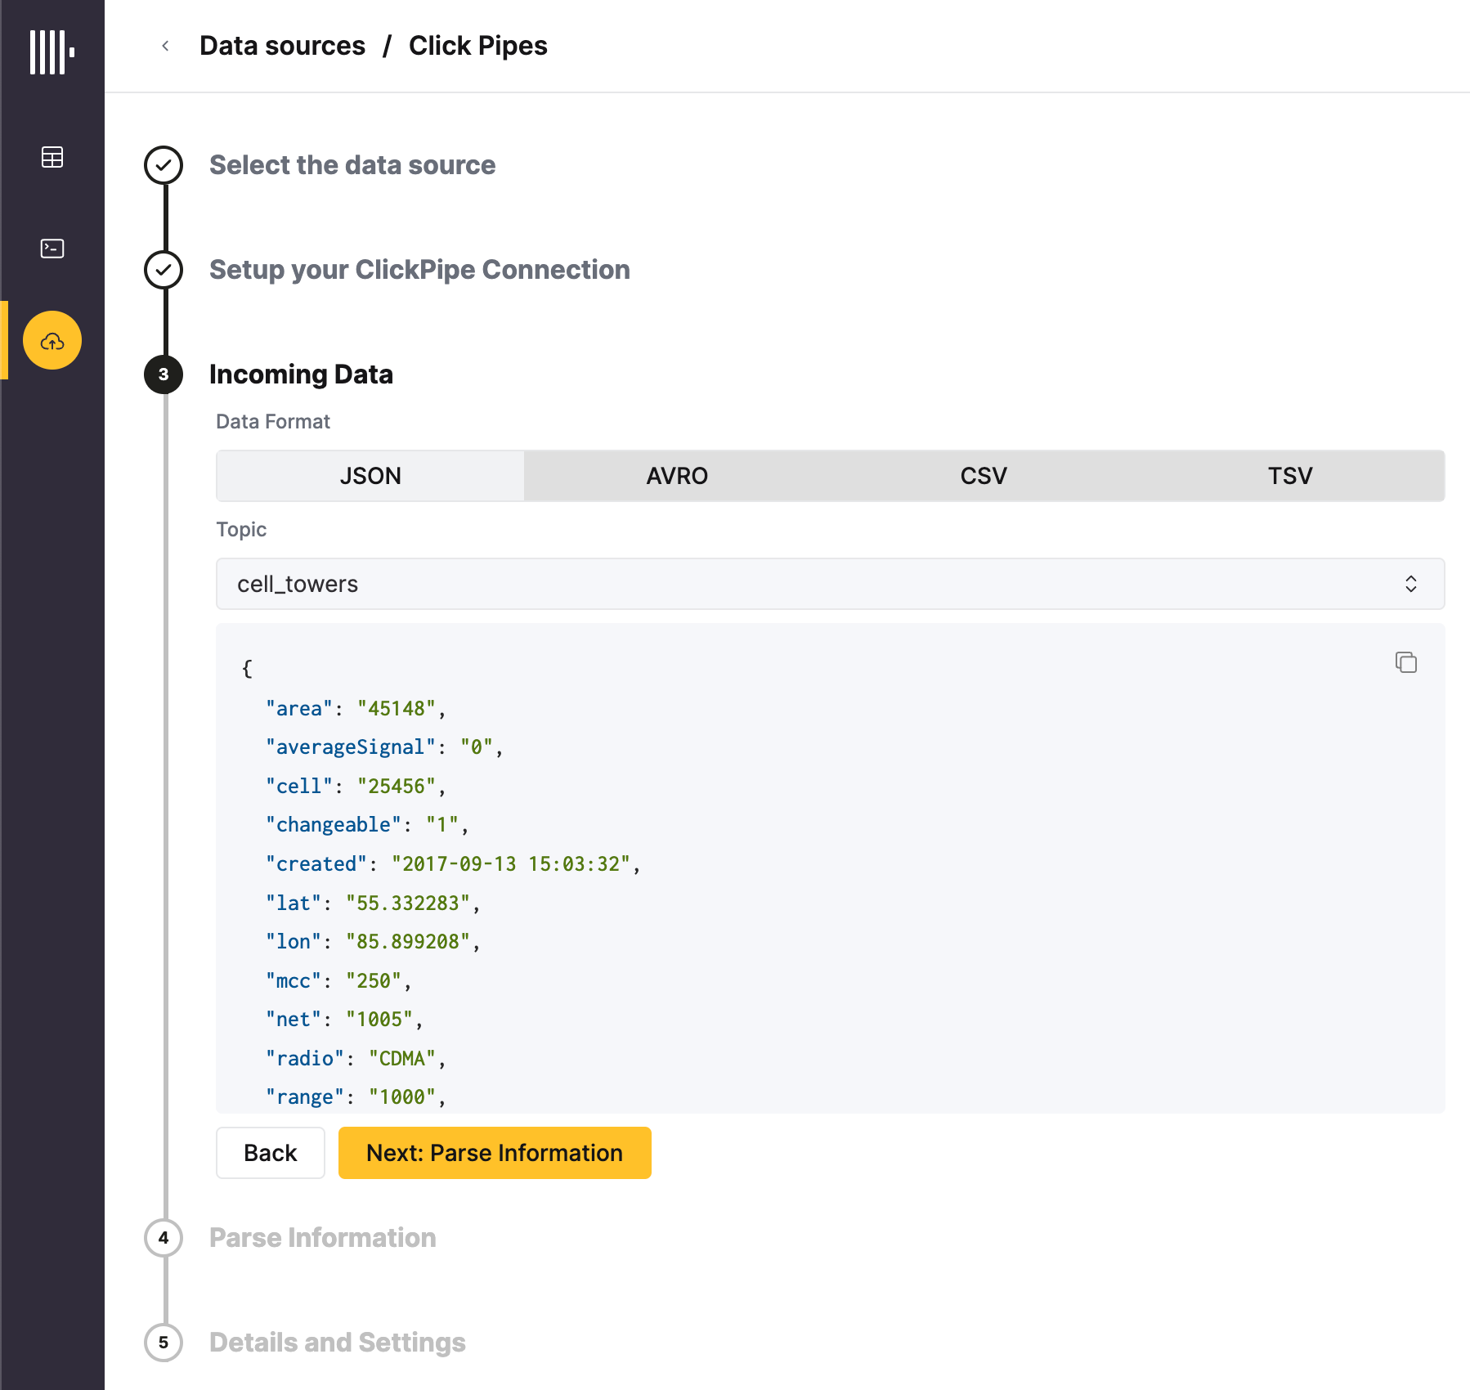Click step 3 circle marker
The width and height of the screenshot is (1470, 1390).
[x=164, y=374]
